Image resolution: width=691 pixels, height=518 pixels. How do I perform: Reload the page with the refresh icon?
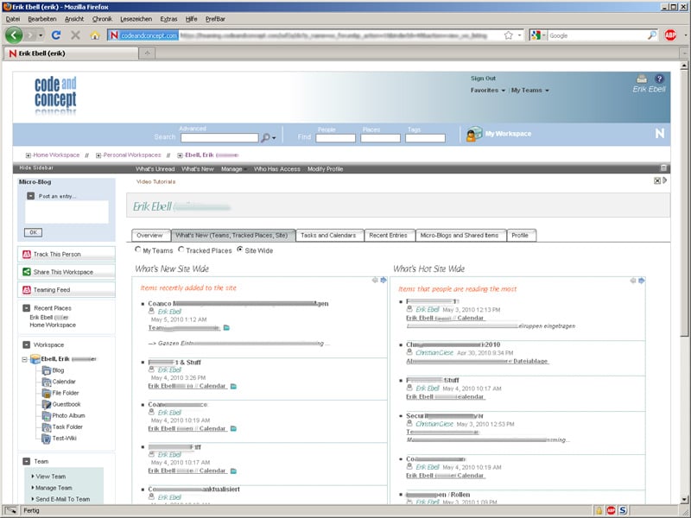pyautogui.click(x=56, y=35)
